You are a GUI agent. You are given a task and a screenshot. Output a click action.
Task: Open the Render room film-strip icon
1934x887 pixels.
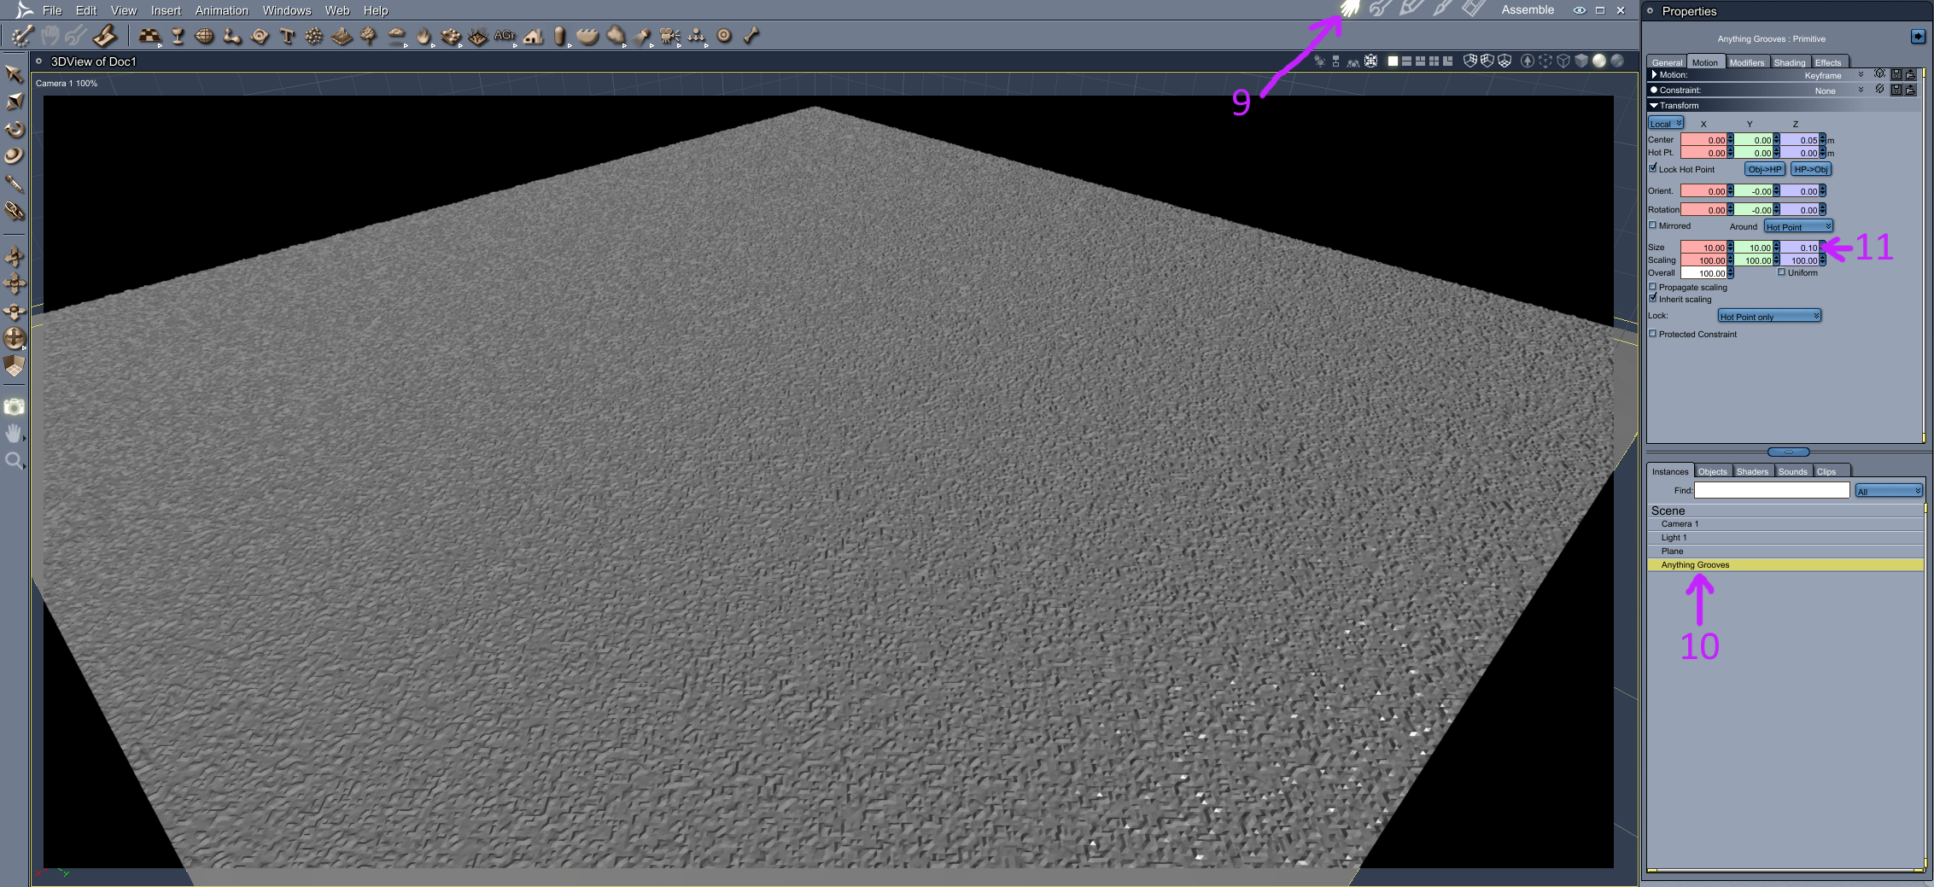1473,9
